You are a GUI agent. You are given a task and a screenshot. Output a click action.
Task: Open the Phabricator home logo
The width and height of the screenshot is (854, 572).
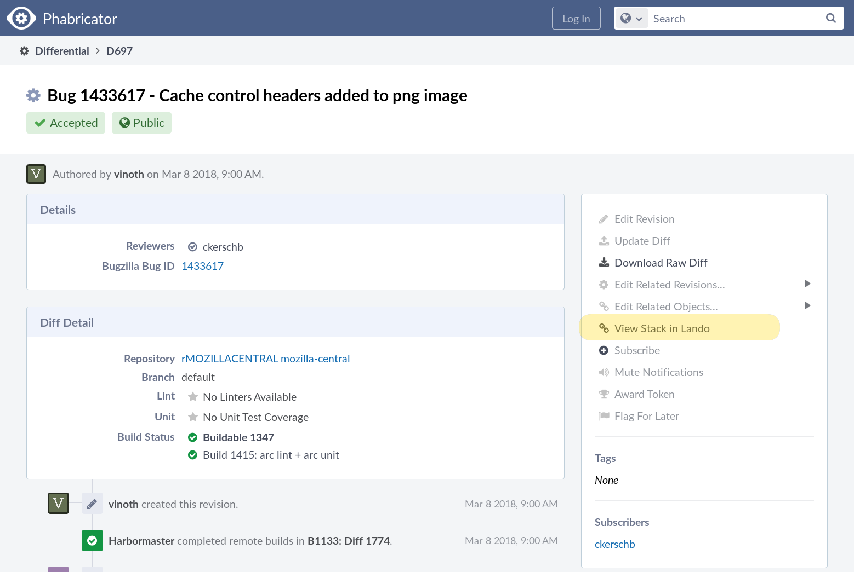pos(62,19)
